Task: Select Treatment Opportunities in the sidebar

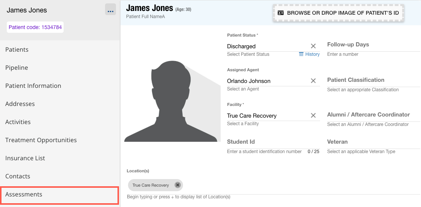Action: tap(41, 140)
